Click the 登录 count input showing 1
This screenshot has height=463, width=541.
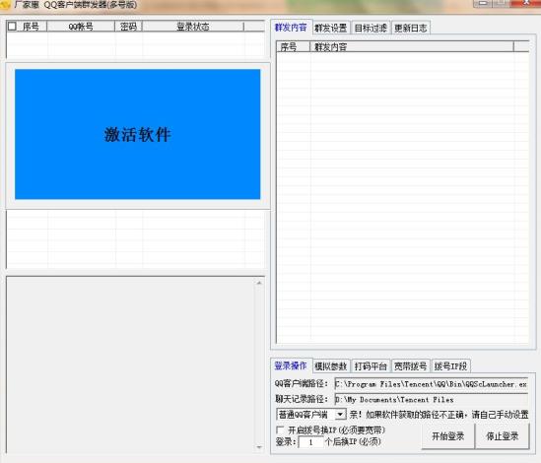click(310, 442)
